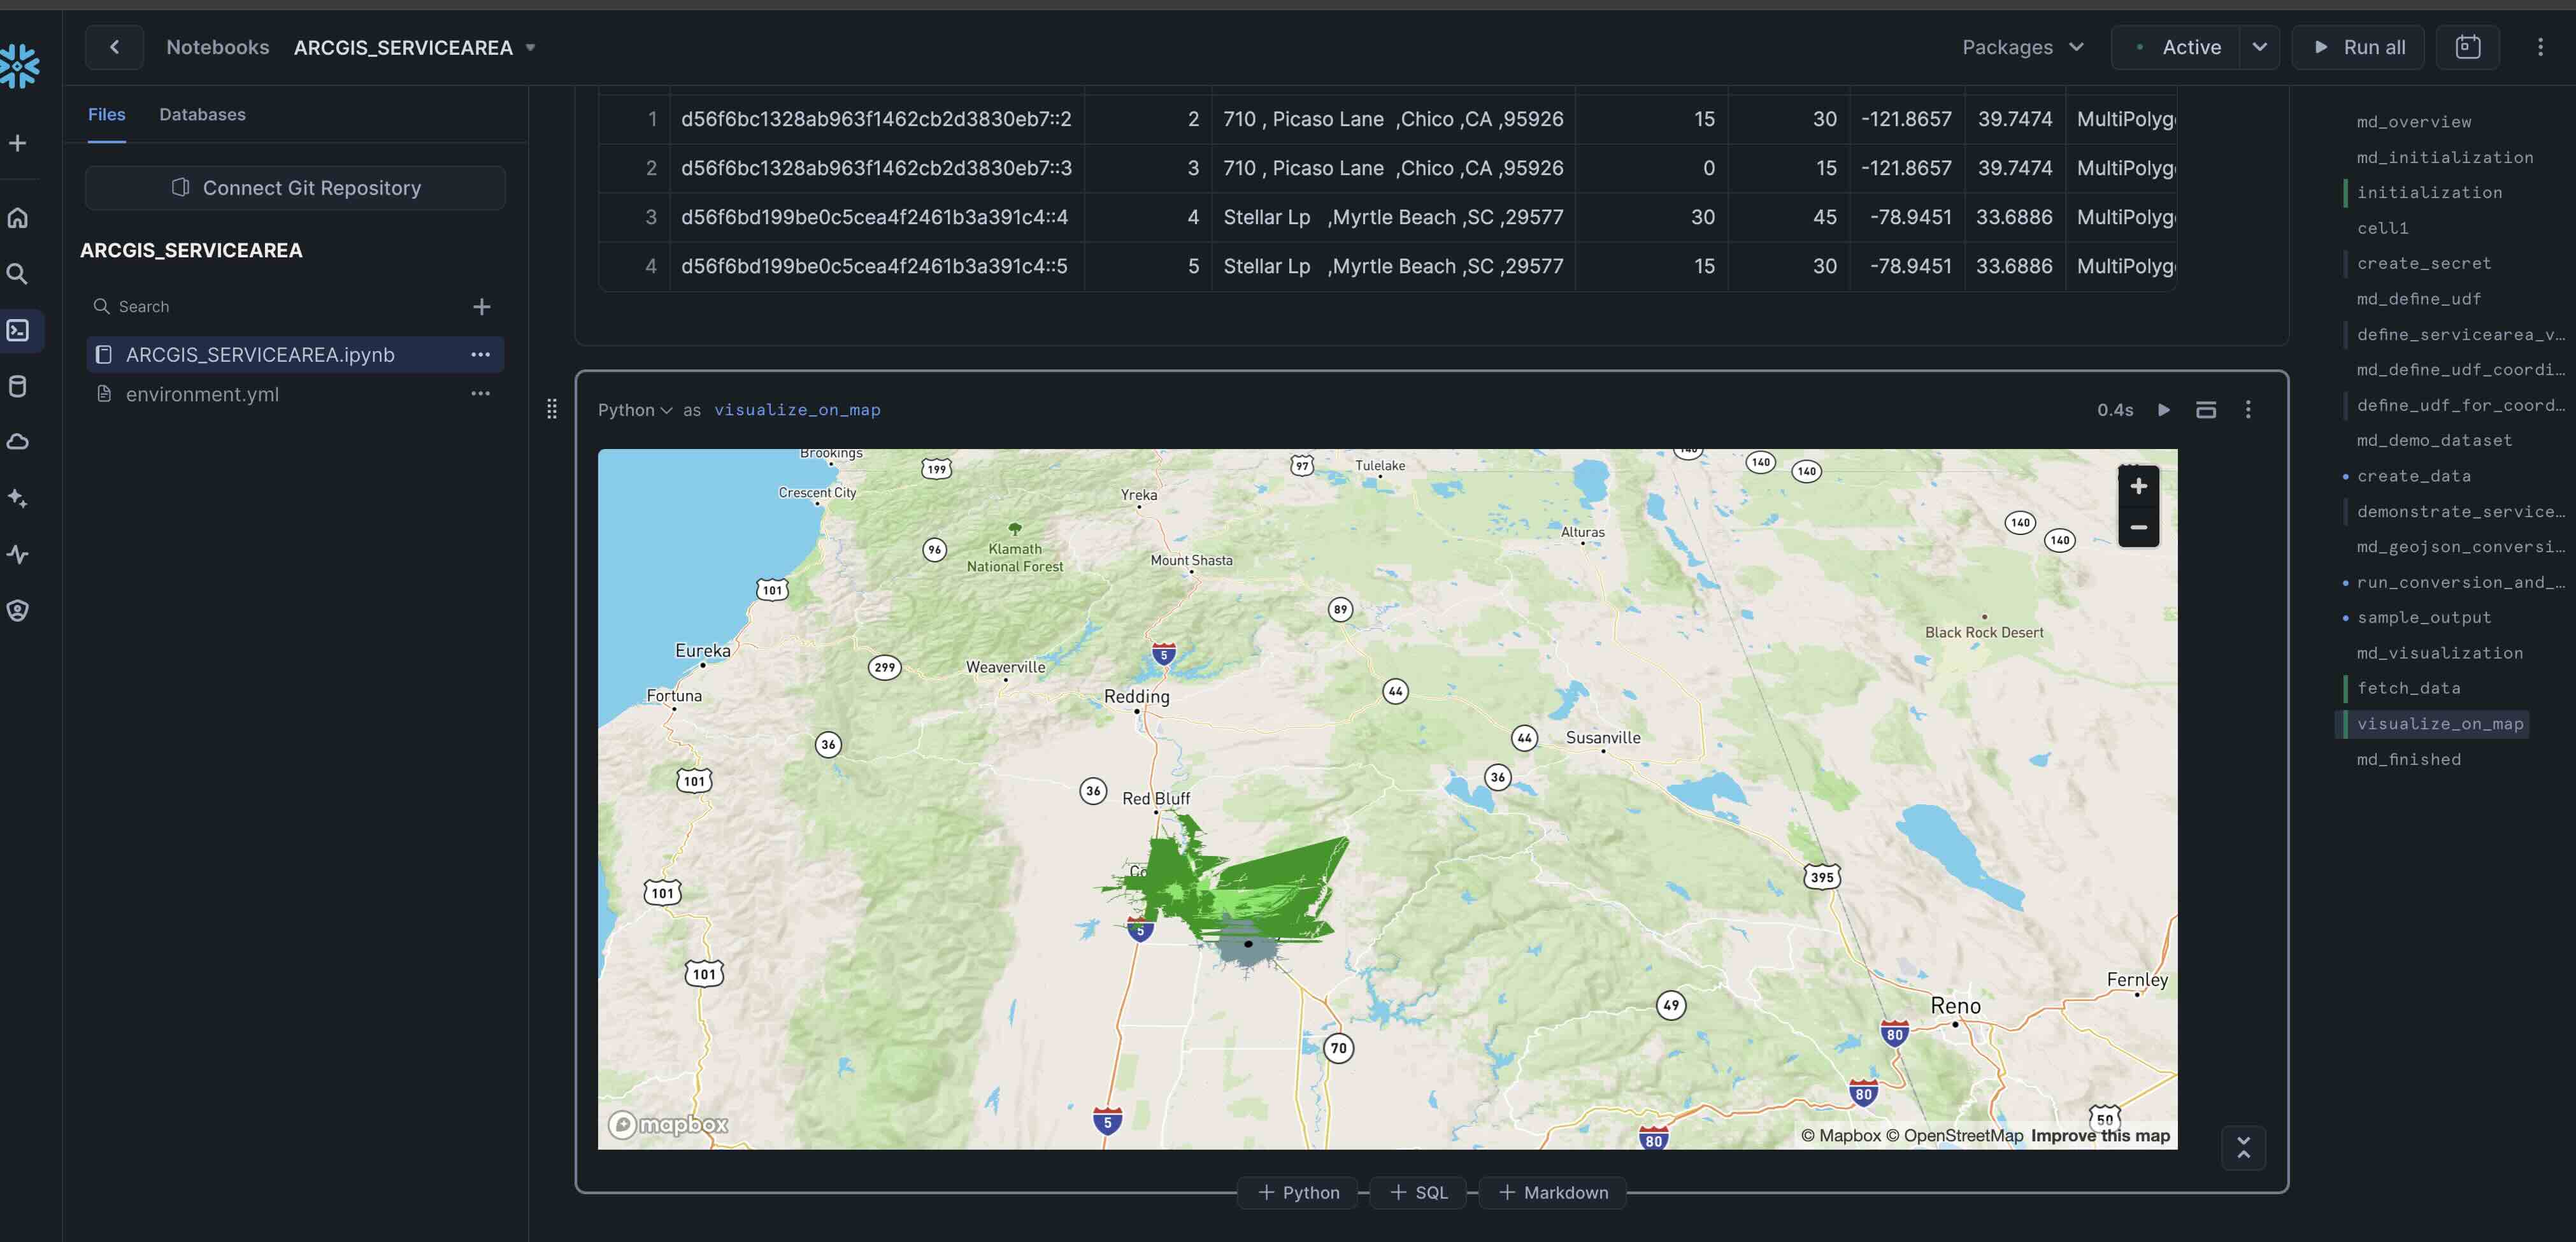Expand the ARCGIS_SERVICEAREA notebook title dropdown
This screenshot has width=2576, height=1242.
click(x=531, y=47)
